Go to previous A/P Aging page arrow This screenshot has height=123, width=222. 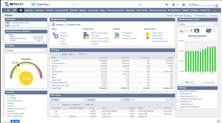pyautogui.click(x=53, y=54)
